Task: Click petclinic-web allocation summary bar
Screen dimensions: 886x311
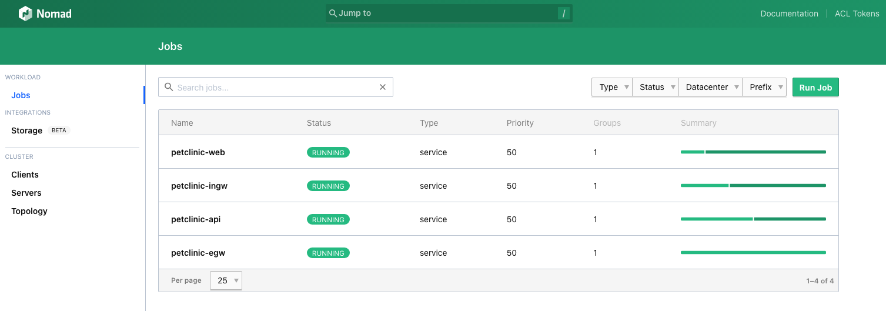Action: [753, 152]
